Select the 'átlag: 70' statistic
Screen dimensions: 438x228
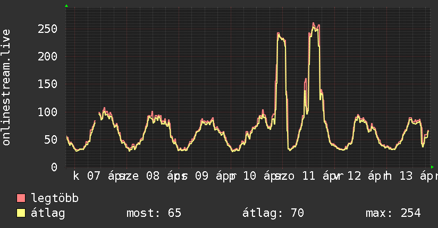point(273,213)
